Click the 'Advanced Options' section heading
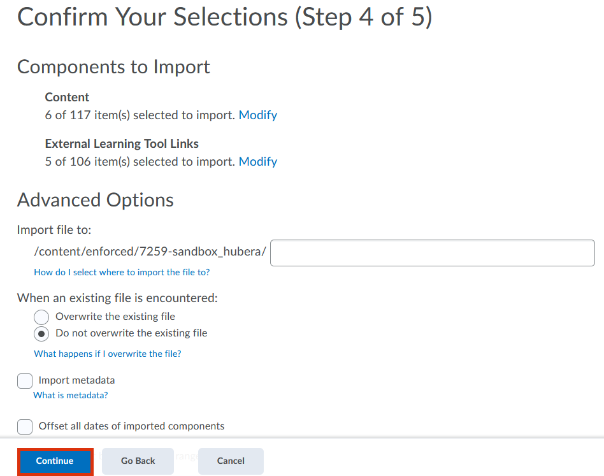Viewport: 604px width, 476px height. click(95, 200)
